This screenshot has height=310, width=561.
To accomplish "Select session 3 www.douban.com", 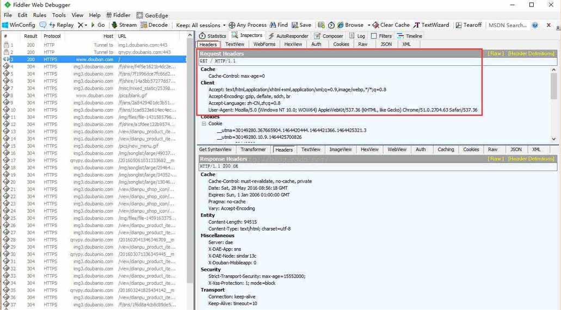I will click(95, 59).
